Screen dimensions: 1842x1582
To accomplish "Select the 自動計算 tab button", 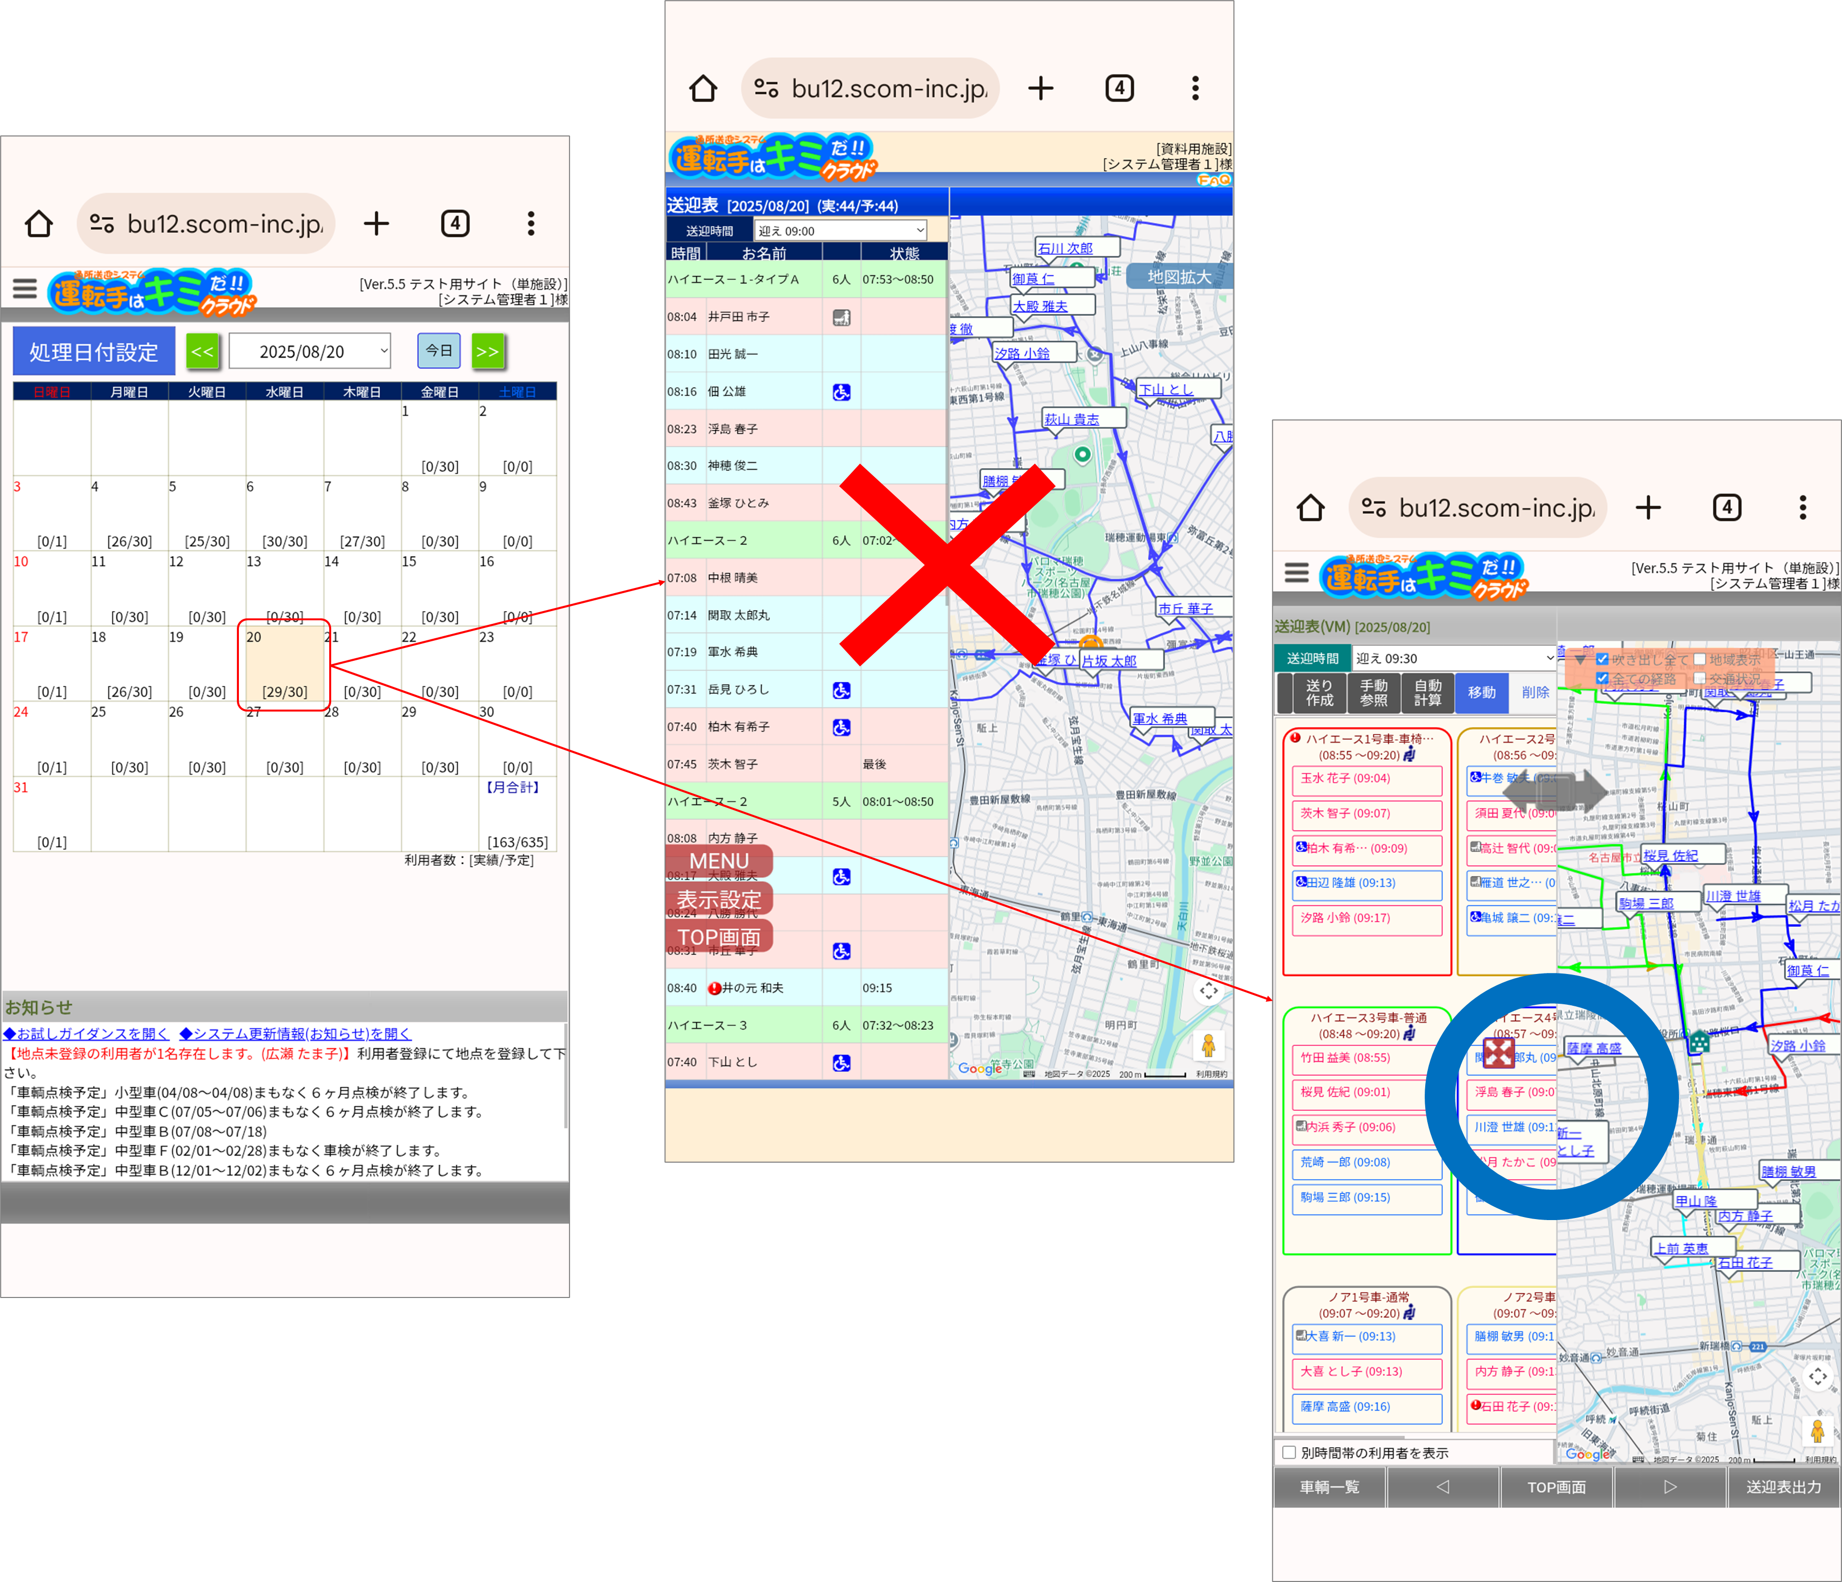I will tap(1428, 693).
